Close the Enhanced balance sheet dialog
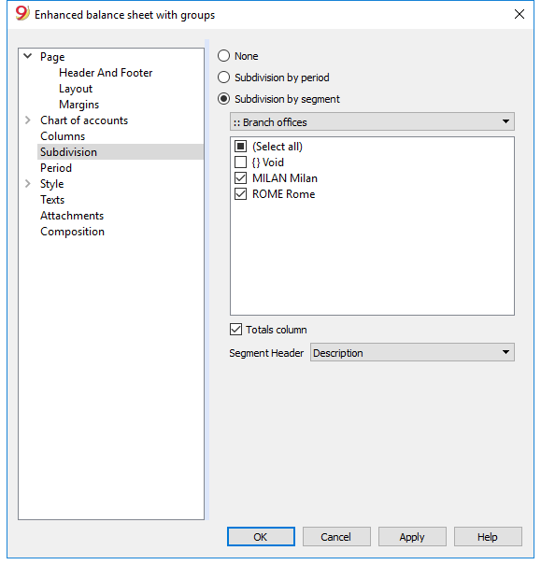Image resolution: width=541 pixels, height=565 pixels. 519,14
